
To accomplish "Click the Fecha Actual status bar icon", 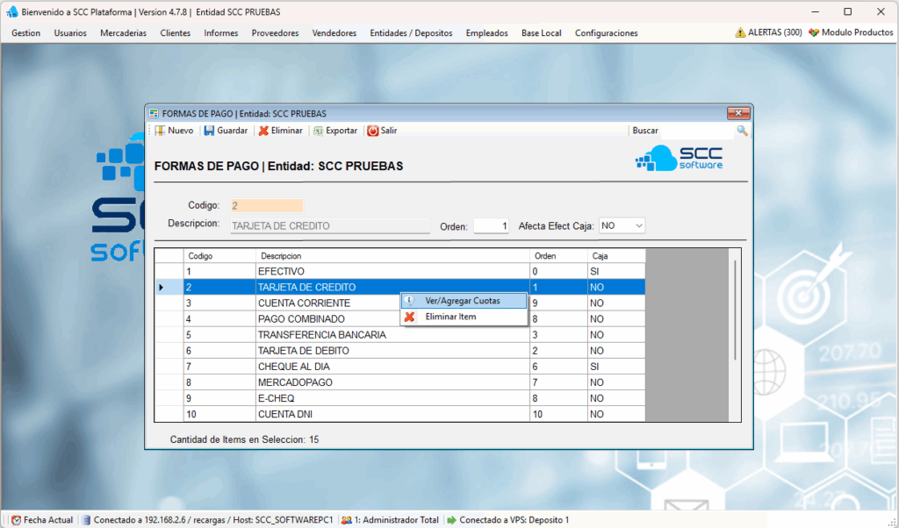I will tap(16, 520).
